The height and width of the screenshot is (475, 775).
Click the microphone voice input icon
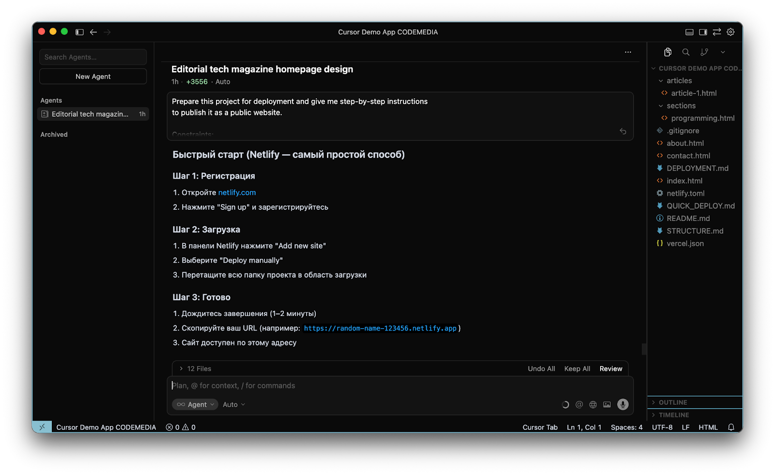(x=623, y=404)
